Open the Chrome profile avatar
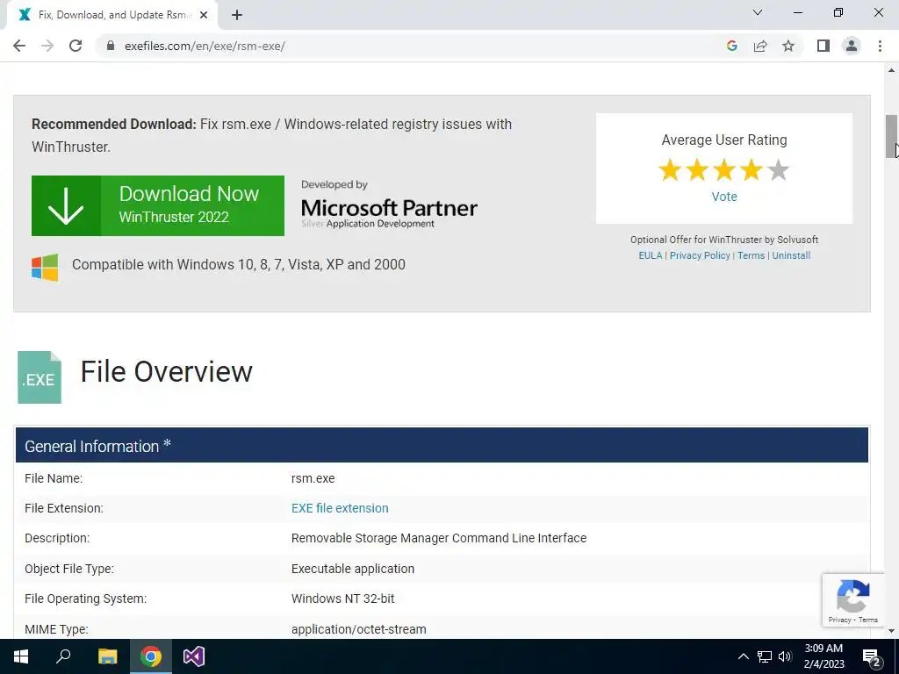Image resolution: width=899 pixels, height=674 pixels. click(852, 46)
